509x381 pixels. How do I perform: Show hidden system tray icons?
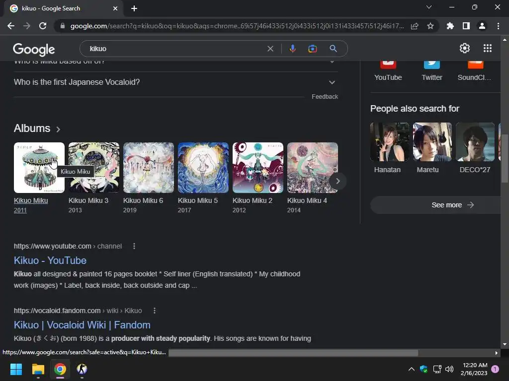coord(411,369)
